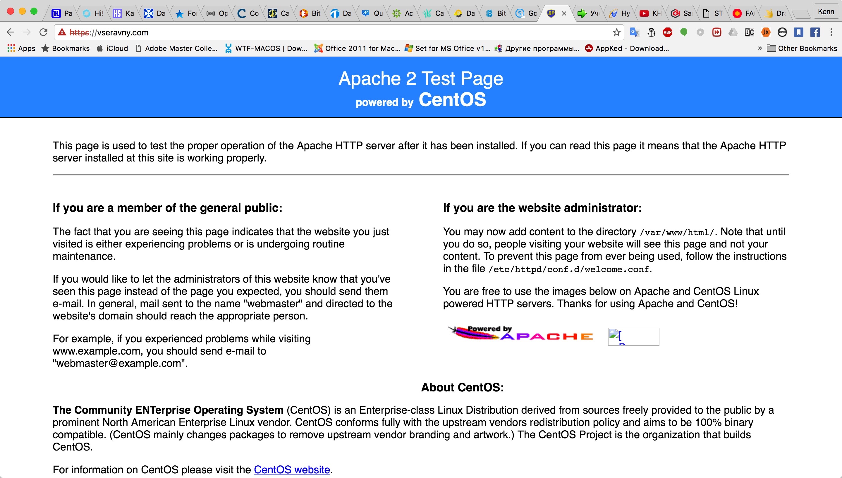Open the Apps bookmarks shortcut
The width and height of the screenshot is (842, 478).
click(x=21, y=48)
